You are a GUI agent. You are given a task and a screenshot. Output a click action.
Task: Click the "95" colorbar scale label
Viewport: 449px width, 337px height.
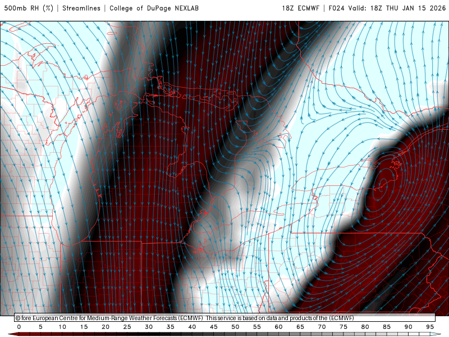(430, 327)
